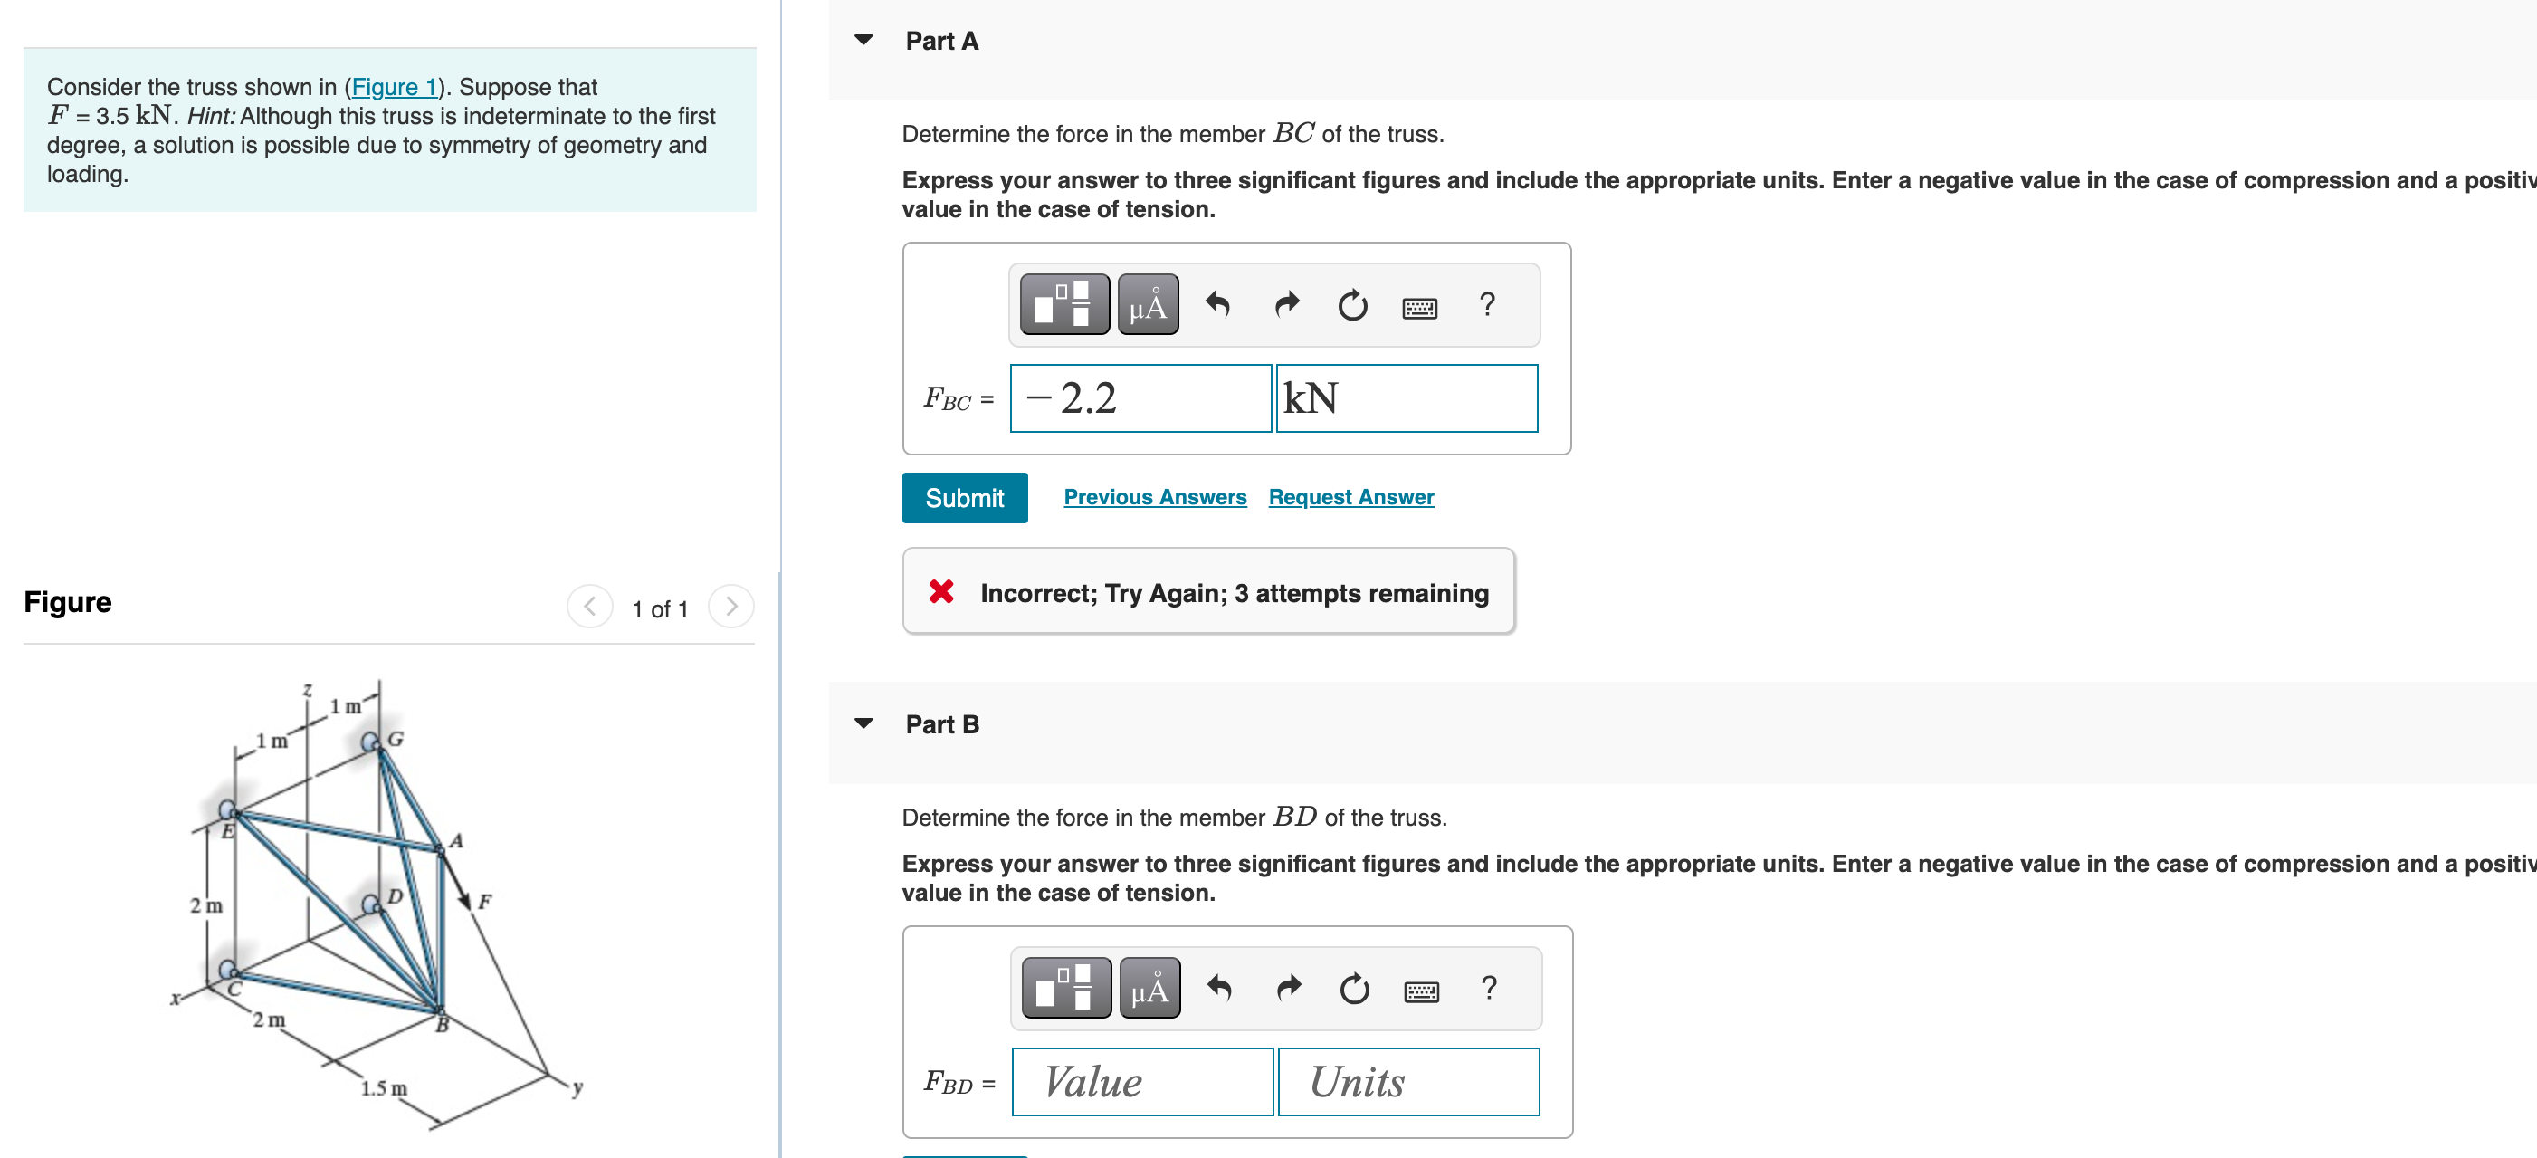The width and height of the screenshot is (2537, 1158).
Task: Go to previous figure arrow
Action: pyautogui.click(x=589, y=606)
